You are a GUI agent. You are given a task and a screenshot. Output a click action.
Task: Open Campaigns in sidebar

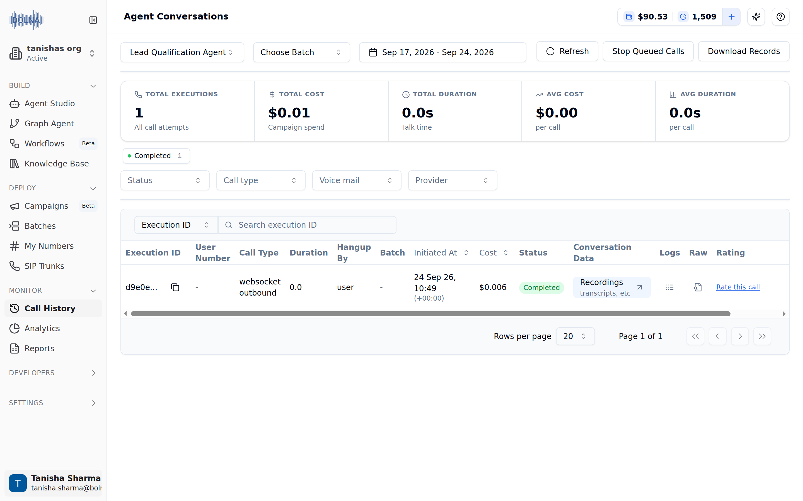click(x=53, y=206)
